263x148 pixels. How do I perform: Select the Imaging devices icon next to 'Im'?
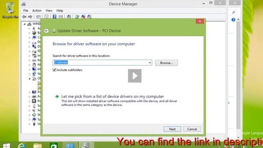point(34,55)
